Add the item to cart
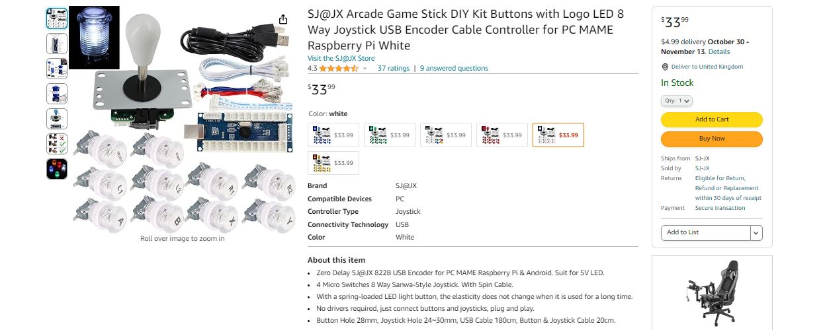825x330 pixels. tap(711, 119)
